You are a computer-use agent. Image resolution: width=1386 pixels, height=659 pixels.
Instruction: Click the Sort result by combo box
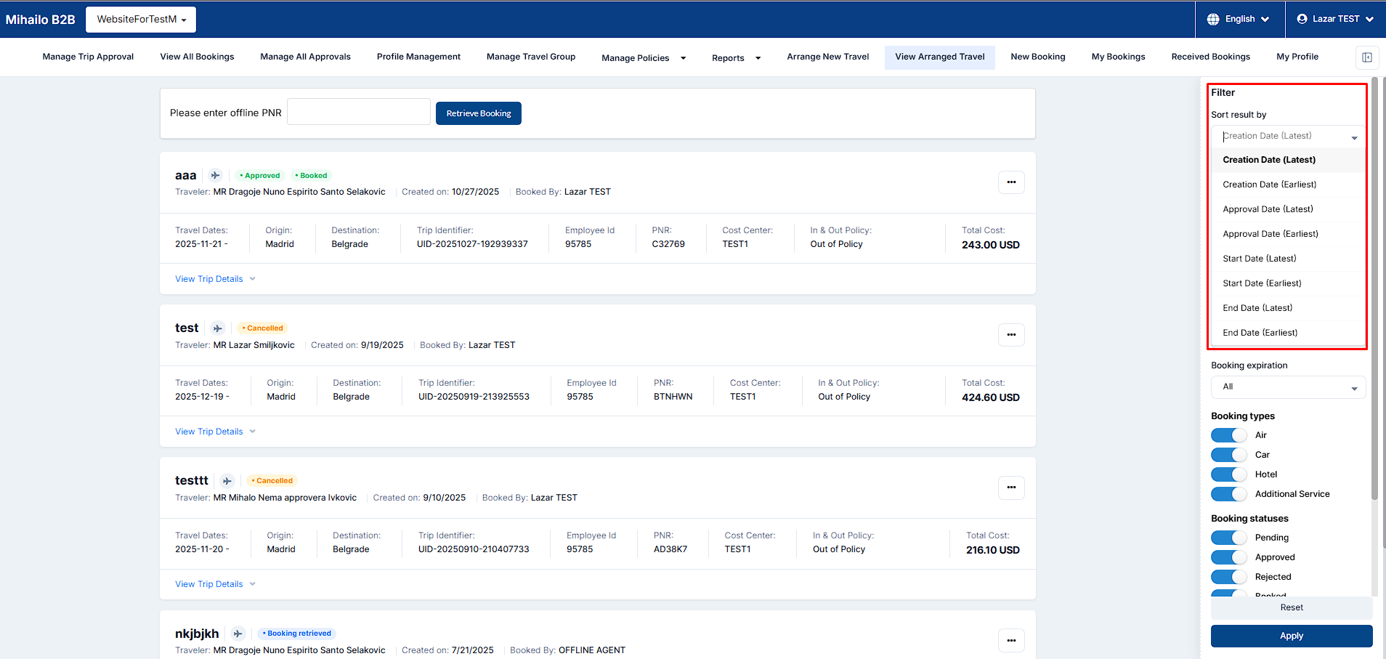(1288, 137)
